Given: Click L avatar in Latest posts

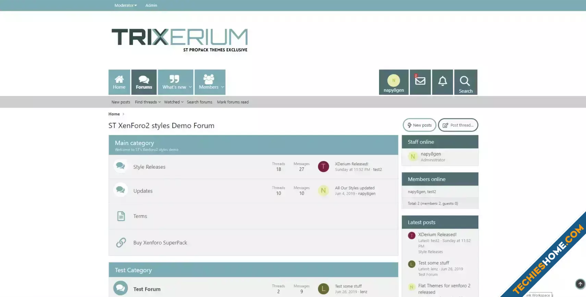Looking at the screenshot, I should click(x=412, y=264).
